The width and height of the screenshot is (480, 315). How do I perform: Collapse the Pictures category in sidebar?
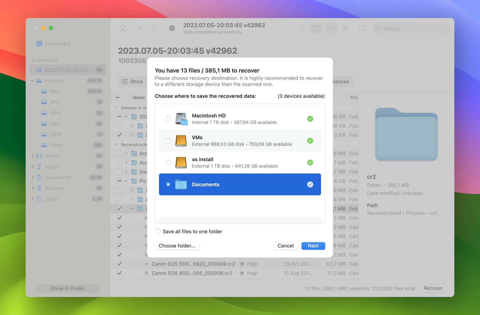pyautogui.click(x=33, y=81)
